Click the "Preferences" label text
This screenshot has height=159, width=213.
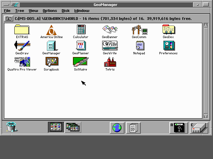point(168,53)
